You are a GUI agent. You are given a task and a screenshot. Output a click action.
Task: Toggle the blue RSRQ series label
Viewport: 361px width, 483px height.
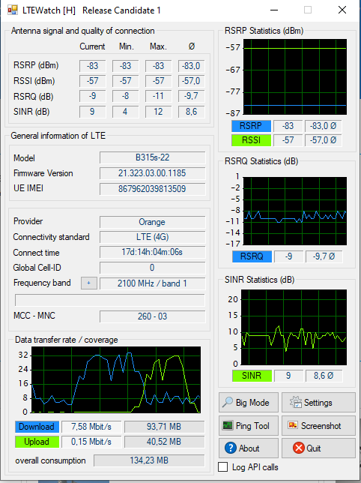(252, 256)
